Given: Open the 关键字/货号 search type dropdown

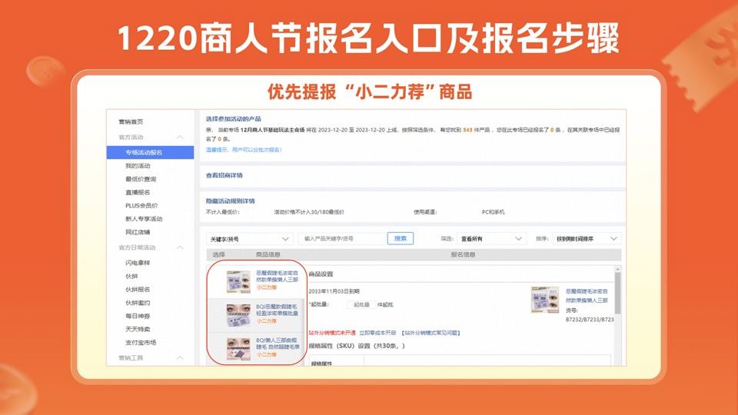Looking at the screenshot, I should tap(250, 239).
